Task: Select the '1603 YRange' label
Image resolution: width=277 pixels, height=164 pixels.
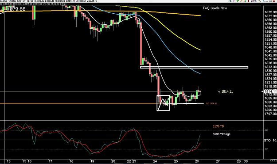Action: [222, 134]
